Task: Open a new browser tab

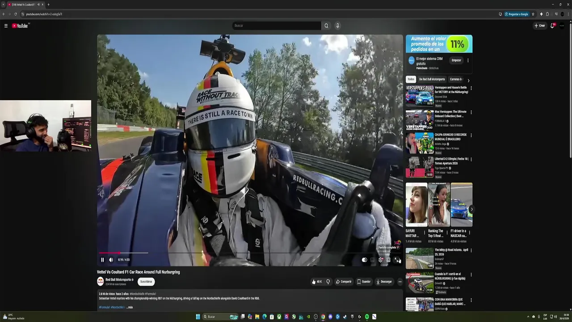Action: pyautogui.click(x=48, y=4)
